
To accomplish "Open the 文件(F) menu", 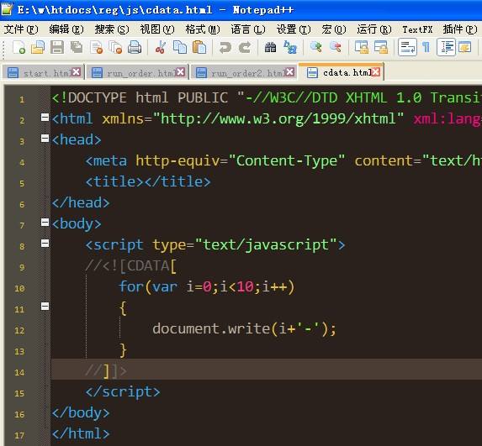I will click(21, 29).
